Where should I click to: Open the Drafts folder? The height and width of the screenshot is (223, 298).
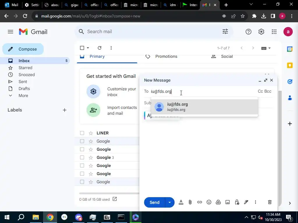(x=24, y=89)
